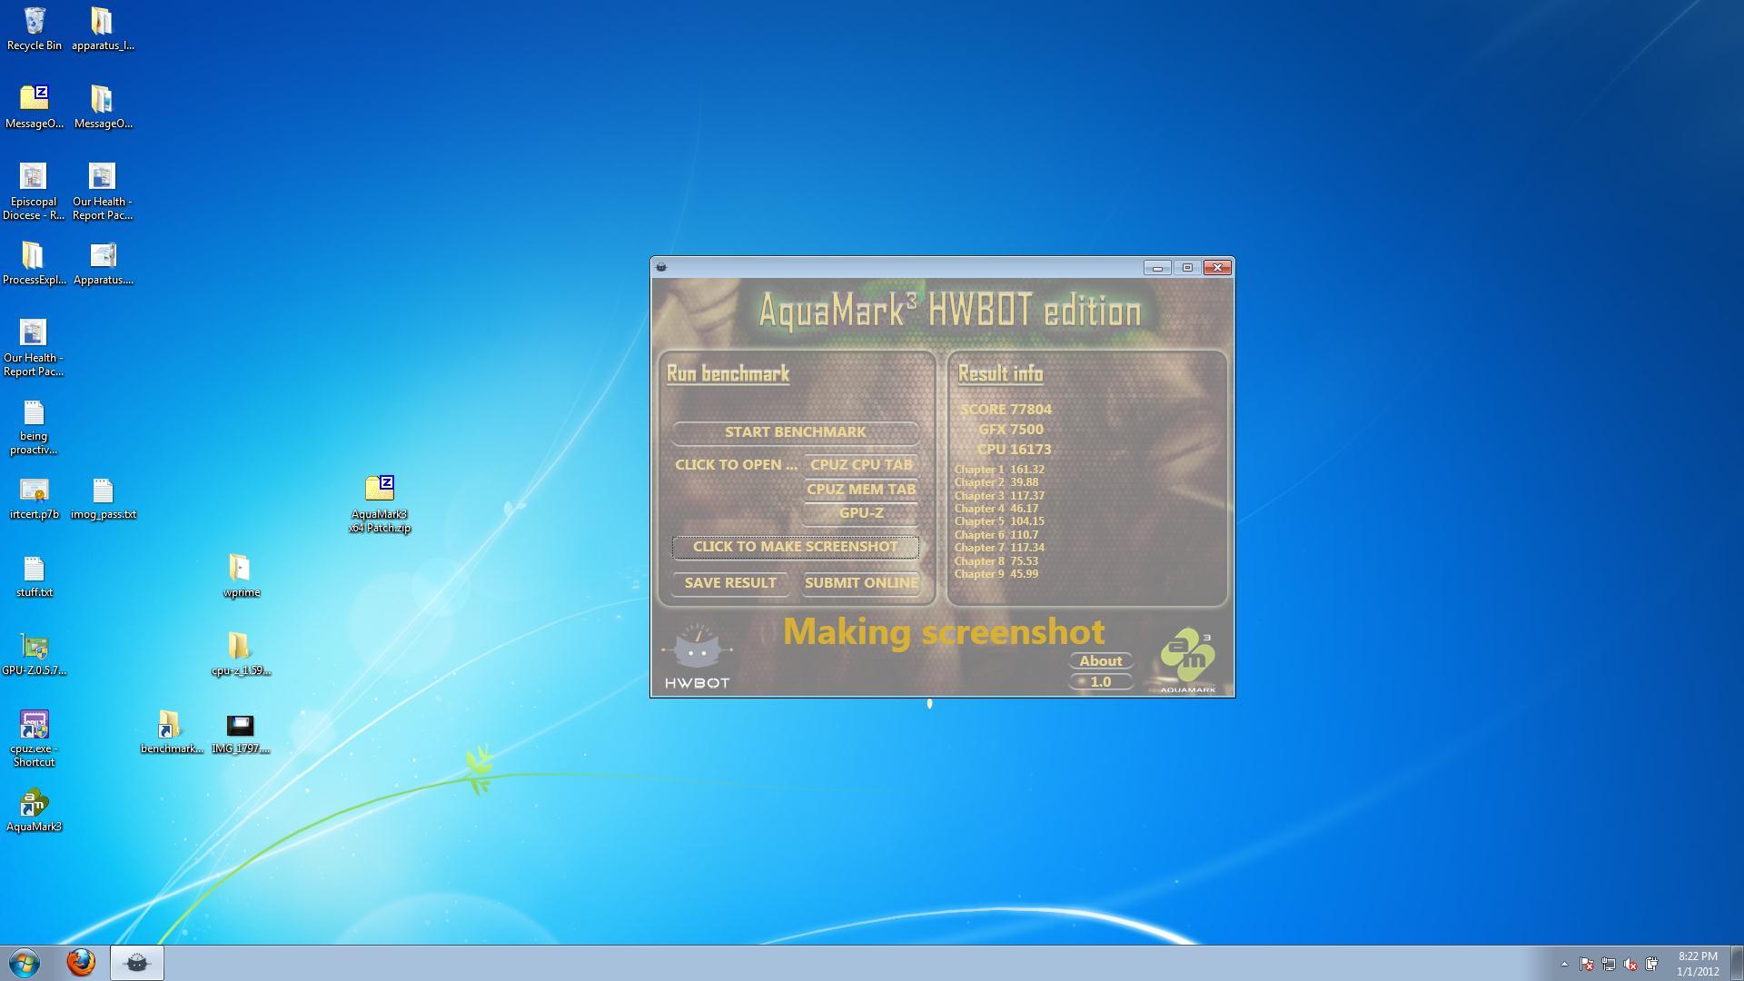Click the Chapter 4 46.17 row

click(x=996, y=509)
